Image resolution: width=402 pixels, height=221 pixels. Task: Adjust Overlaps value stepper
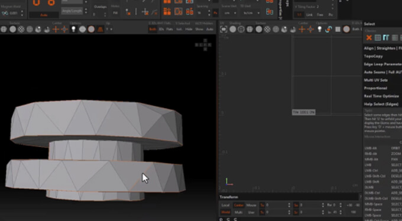(105, 15)
